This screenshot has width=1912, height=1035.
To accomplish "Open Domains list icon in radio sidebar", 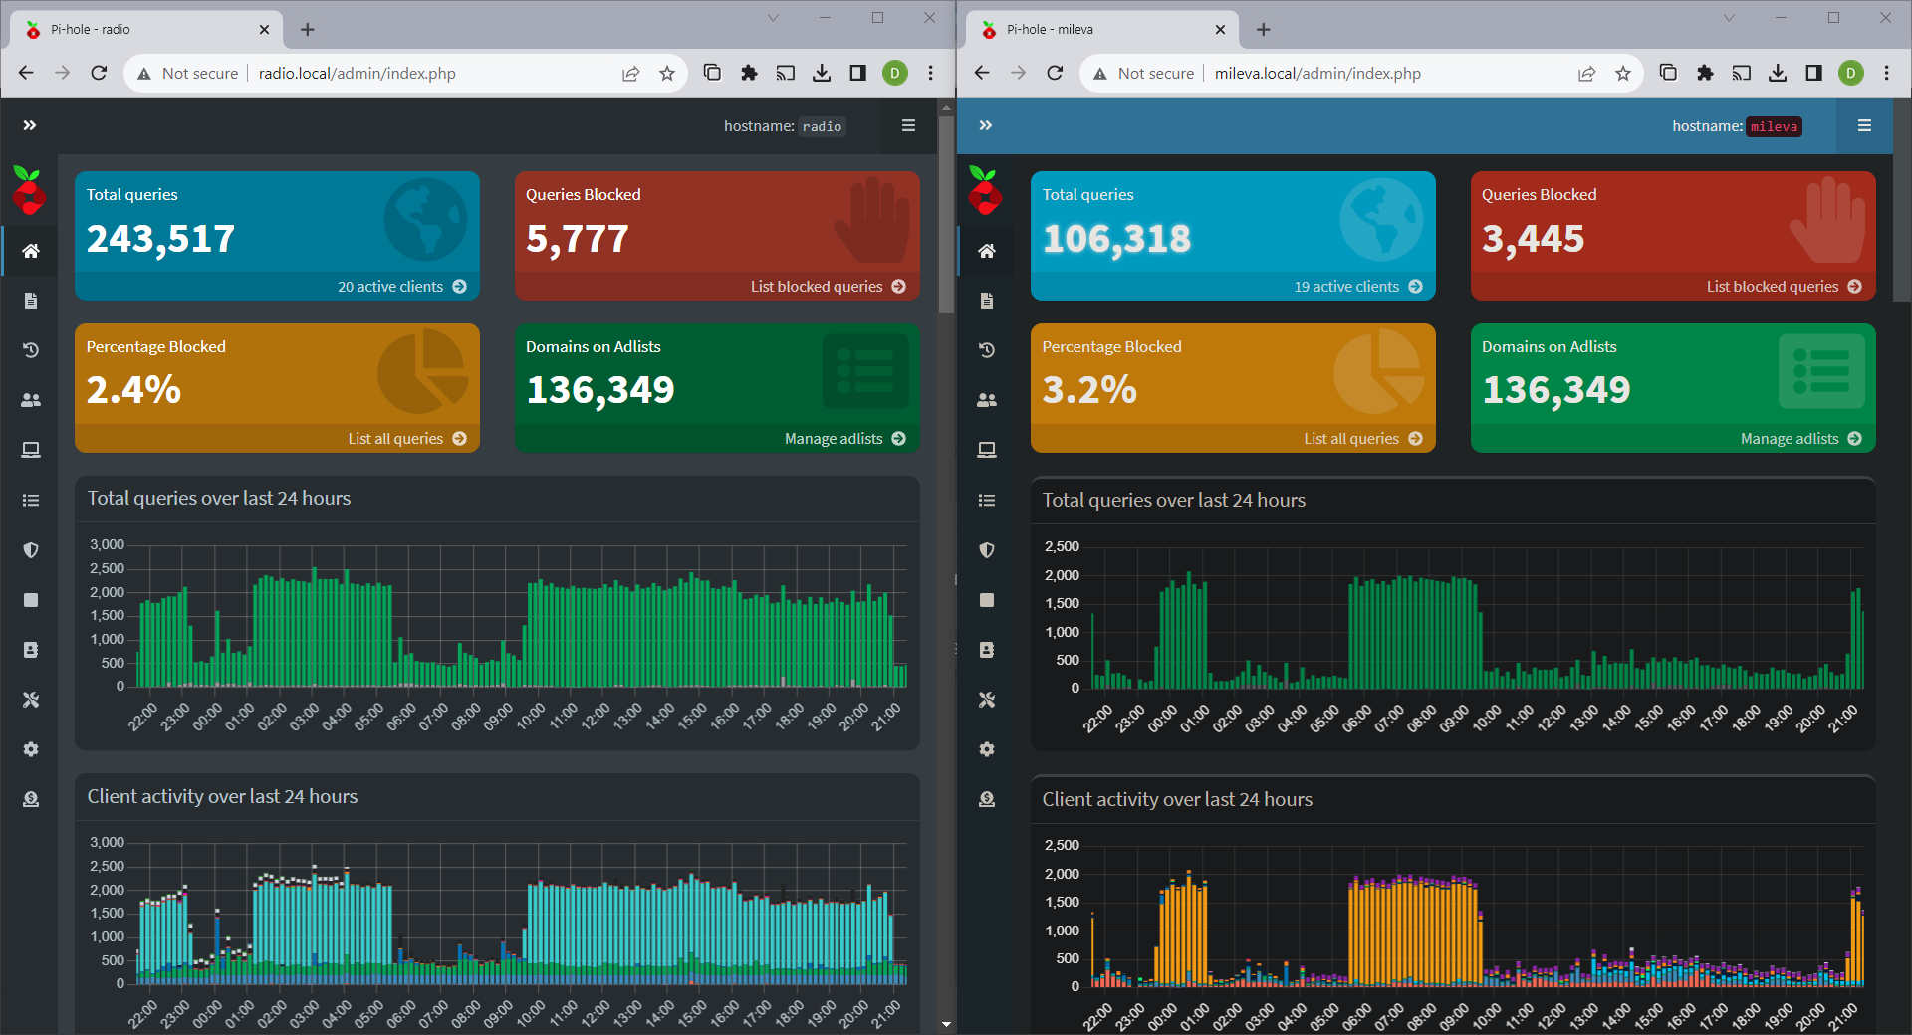I will pyautogui.click(x=31, y=500).
